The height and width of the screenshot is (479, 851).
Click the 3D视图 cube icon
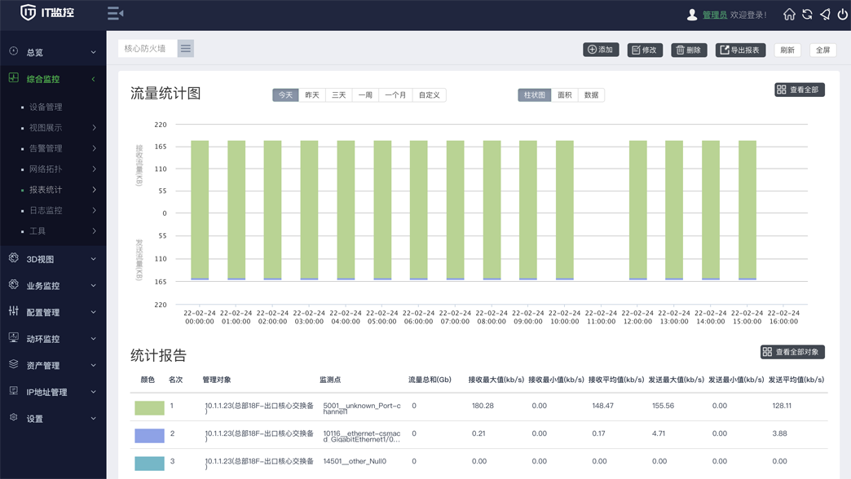pos(14,257)
